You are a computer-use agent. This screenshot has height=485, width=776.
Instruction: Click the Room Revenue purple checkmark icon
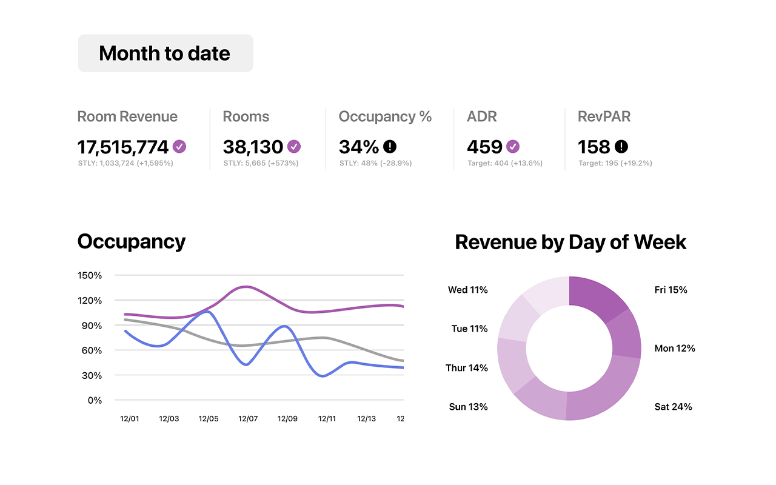179,147
